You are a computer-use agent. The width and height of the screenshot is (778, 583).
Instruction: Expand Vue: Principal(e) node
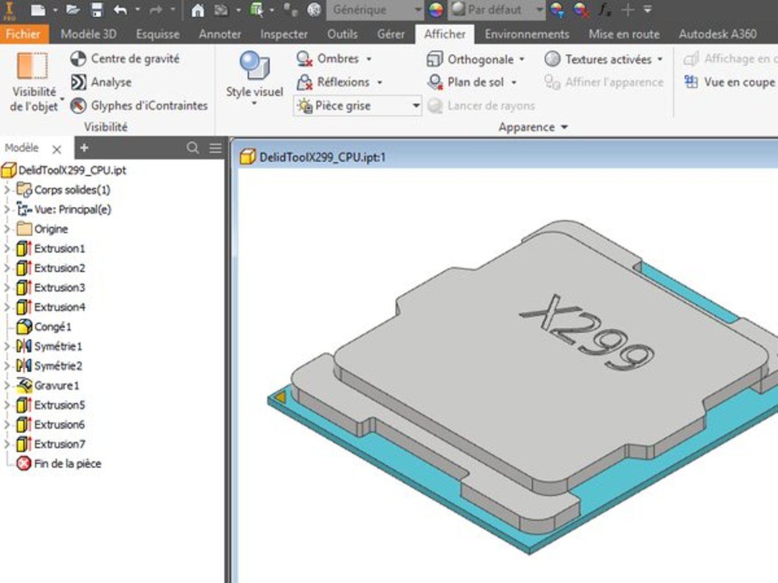point(7,209)
